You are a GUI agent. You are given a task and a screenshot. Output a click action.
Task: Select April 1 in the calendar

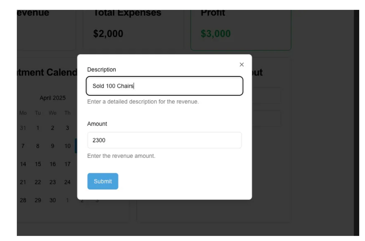pyautogui.click(x=38, y=128)
